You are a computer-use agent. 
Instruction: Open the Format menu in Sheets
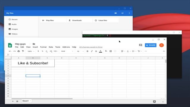tap(43, 47)
